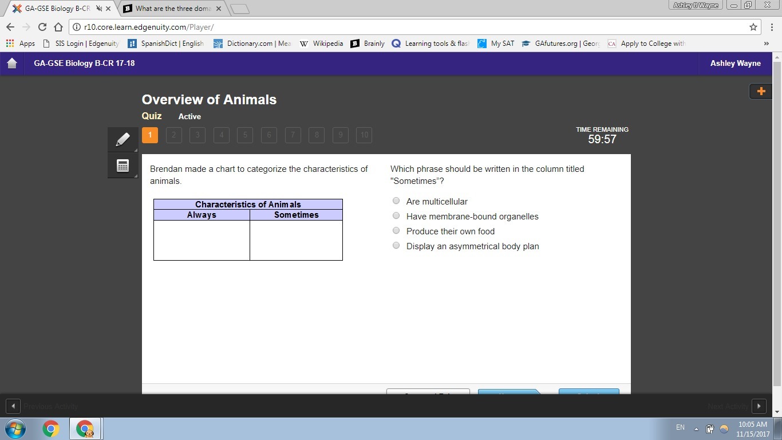
Task: Open the Windows Start menu
Action: click(15, 429)
